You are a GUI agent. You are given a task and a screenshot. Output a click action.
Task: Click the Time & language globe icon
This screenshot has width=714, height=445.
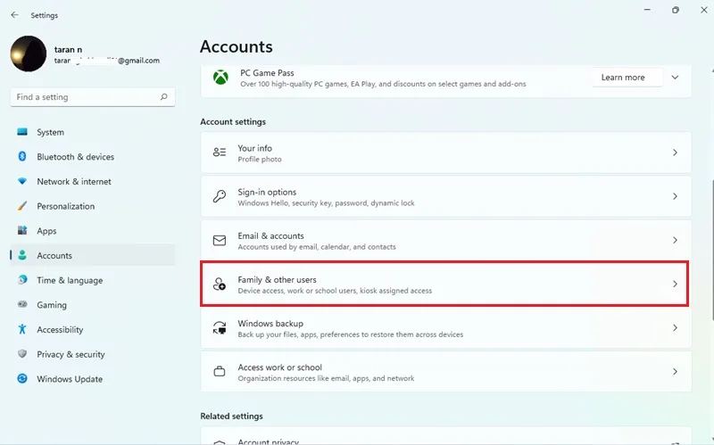[x=21, y=280]
